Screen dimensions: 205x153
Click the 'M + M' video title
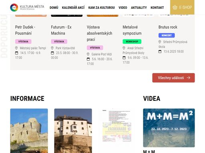click(149, 151)
